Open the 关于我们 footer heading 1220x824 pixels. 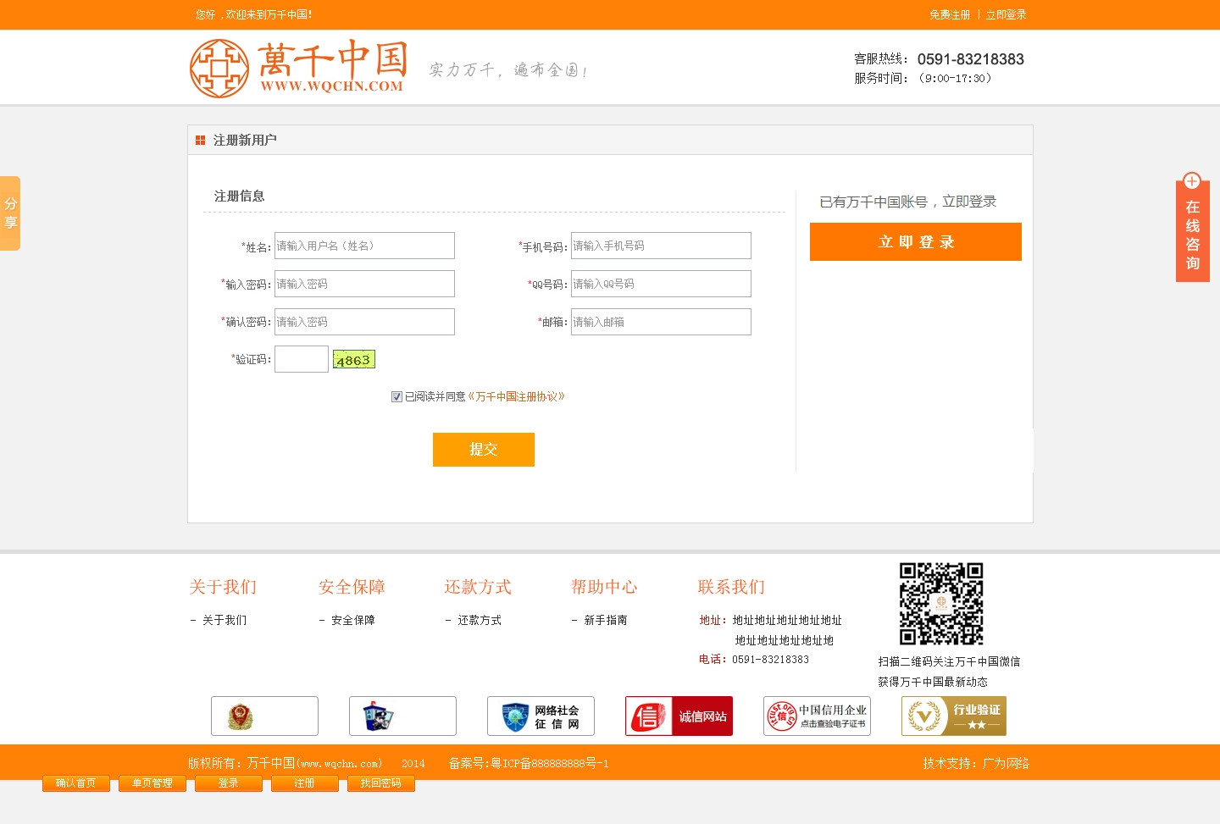pos(223,587)
